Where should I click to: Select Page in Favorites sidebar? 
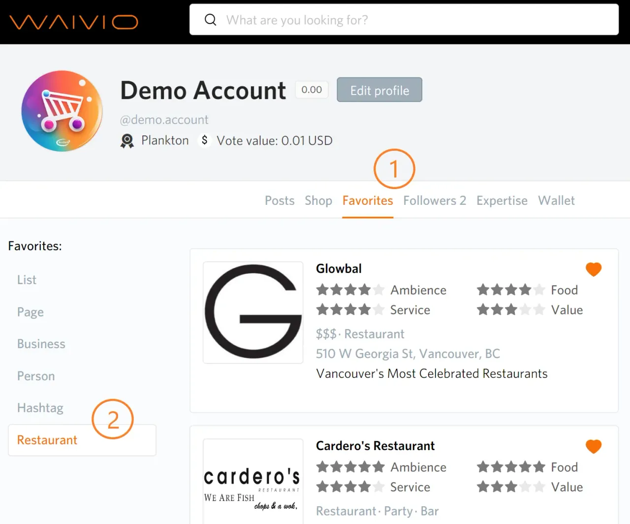click(31, 312)
